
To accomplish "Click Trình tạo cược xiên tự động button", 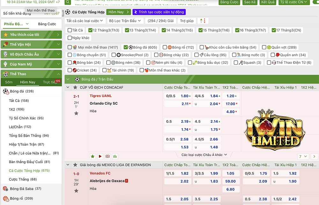I will tap(159, 12).
